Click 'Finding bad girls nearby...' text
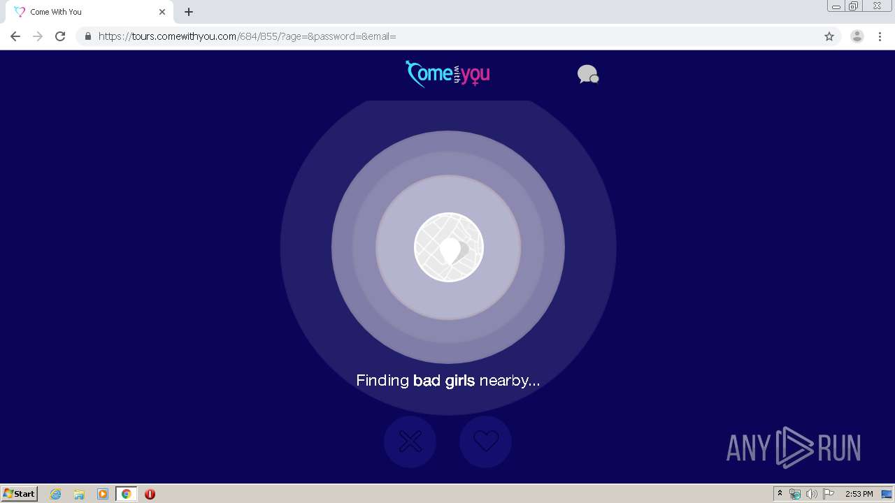This screenshot has height=503, width=895. (448, 380)
